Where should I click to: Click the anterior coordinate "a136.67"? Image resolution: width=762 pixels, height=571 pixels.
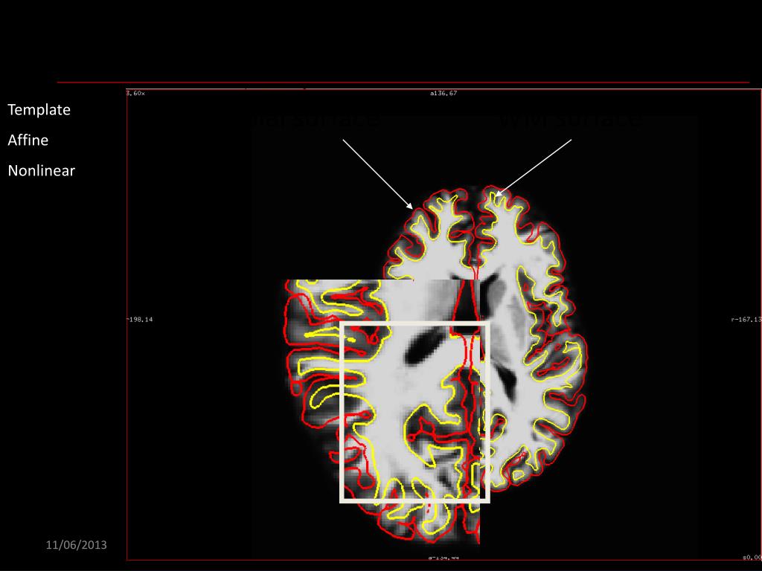(444, 93)
